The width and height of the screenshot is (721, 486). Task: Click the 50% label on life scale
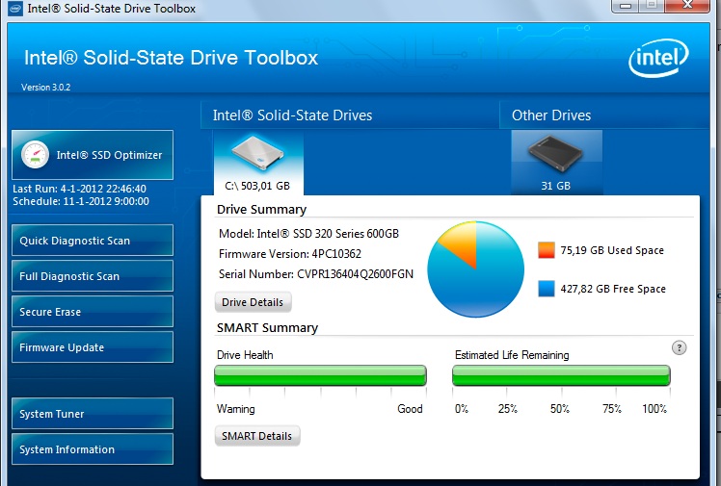(x=560, y=409)
